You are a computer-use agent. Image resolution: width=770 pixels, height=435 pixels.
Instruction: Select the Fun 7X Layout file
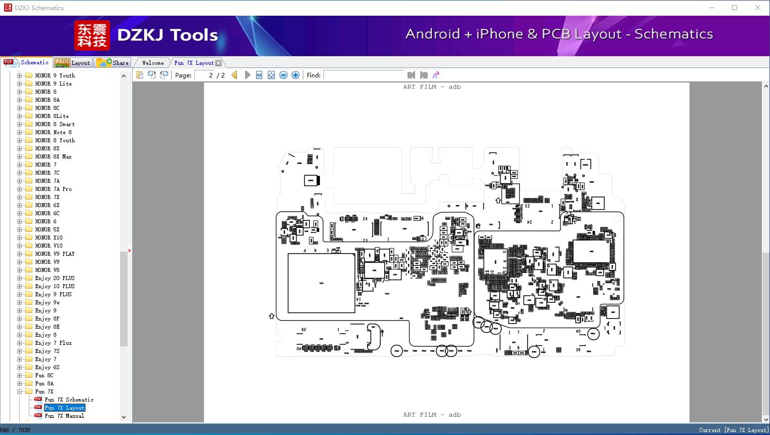pos(65,408)
